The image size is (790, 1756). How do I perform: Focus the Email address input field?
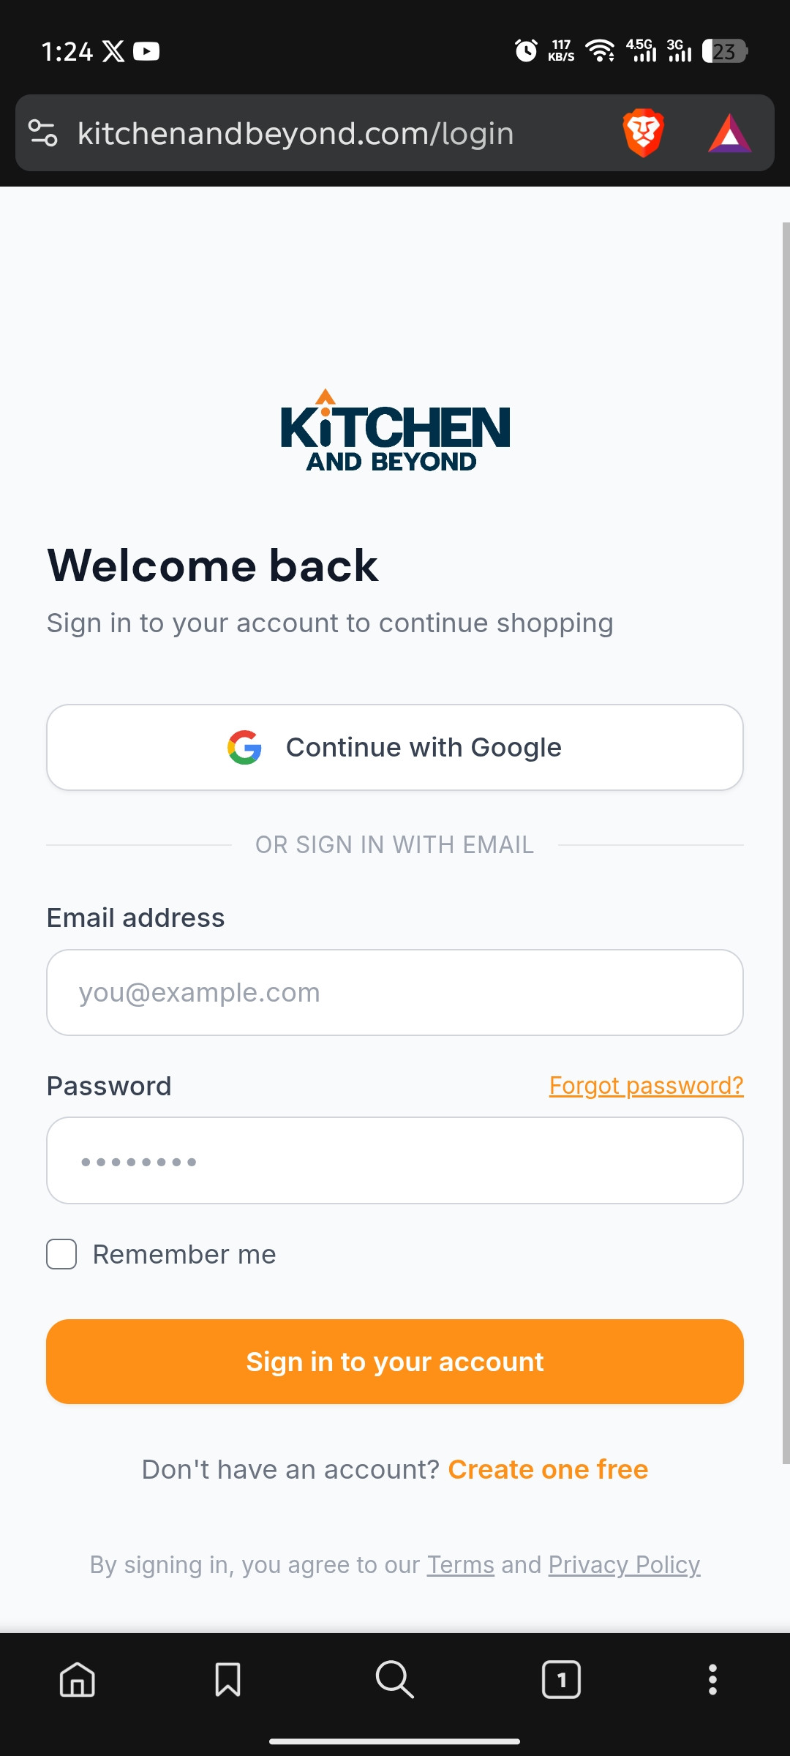tap(395, 992)
